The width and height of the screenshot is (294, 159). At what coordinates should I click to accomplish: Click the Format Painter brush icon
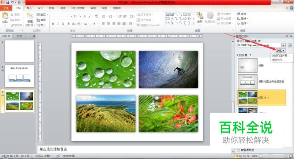click(x=12, y=25)
